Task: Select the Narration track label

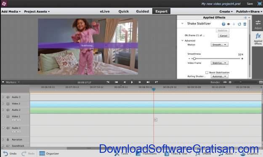Action: (x=17, y=140)
